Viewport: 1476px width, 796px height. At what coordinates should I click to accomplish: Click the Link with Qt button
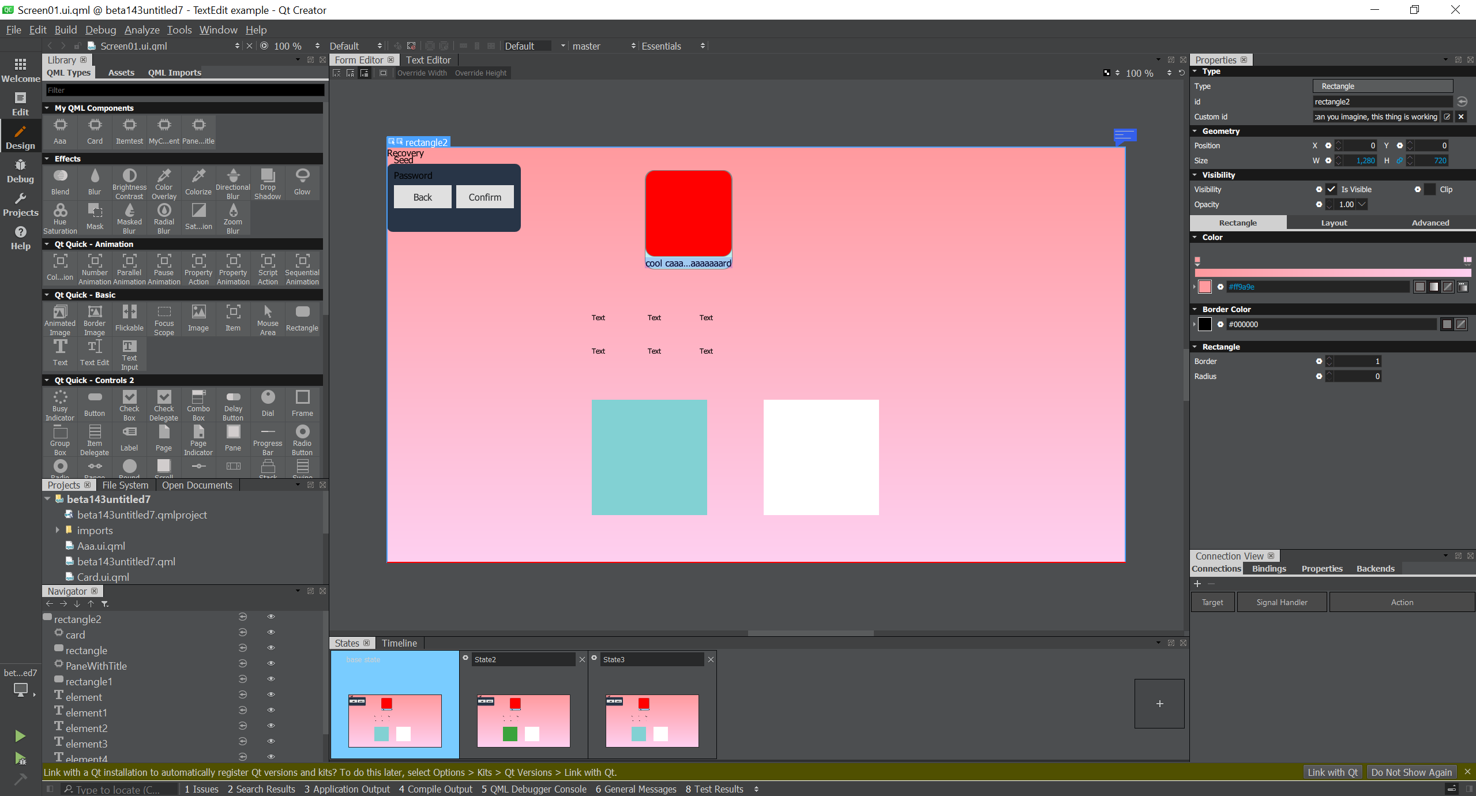tap(1332, 772)
